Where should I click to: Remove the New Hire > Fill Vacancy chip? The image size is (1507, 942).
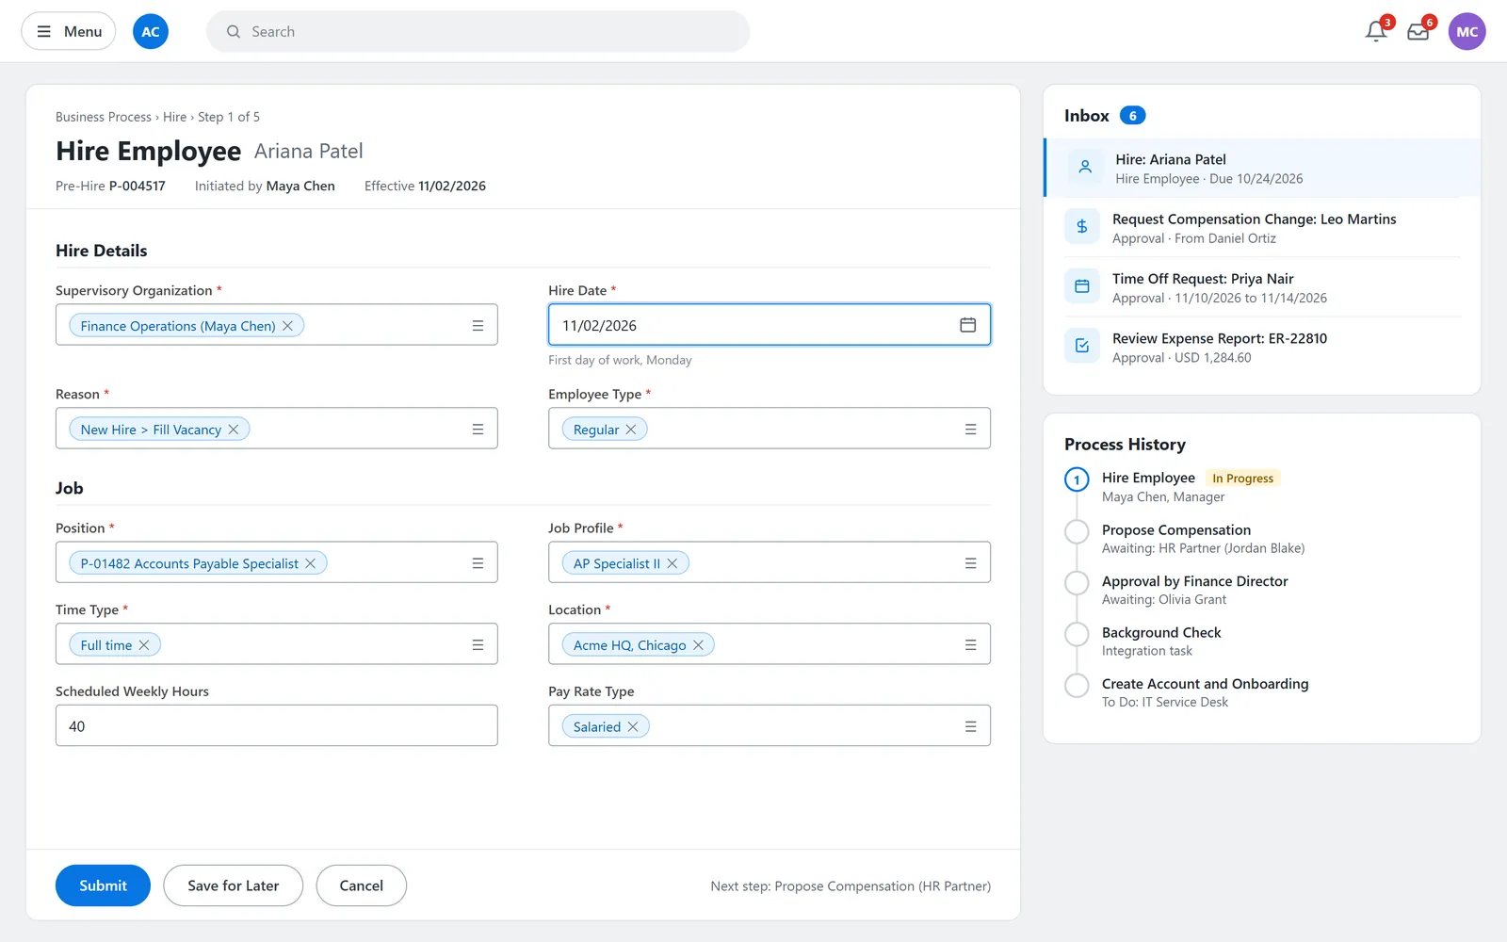pos(233,430)
